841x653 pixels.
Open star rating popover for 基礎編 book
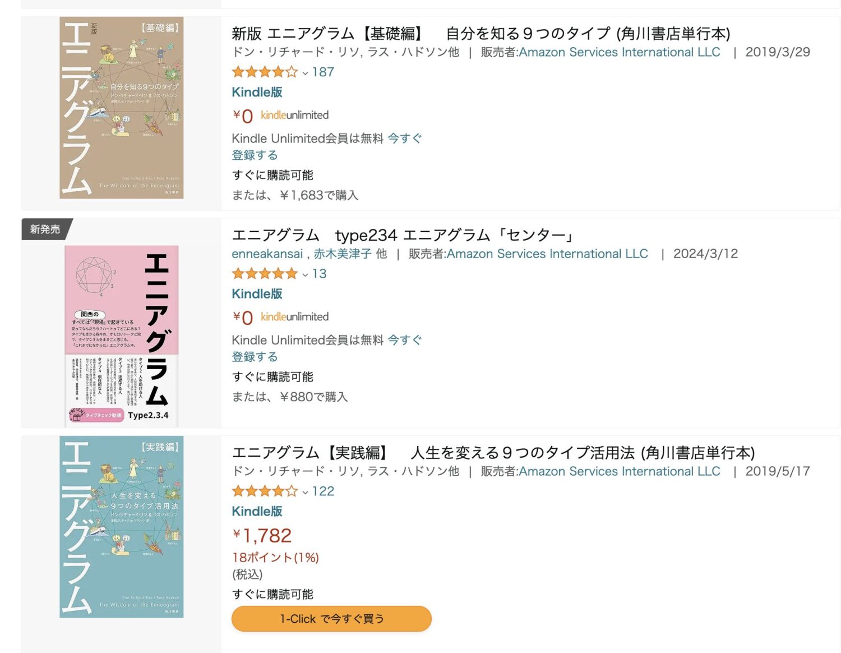(x=305, y=72)
